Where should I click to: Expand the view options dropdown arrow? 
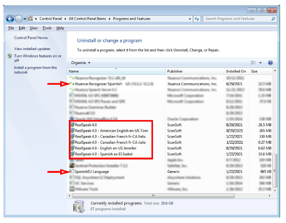[261, 63]
